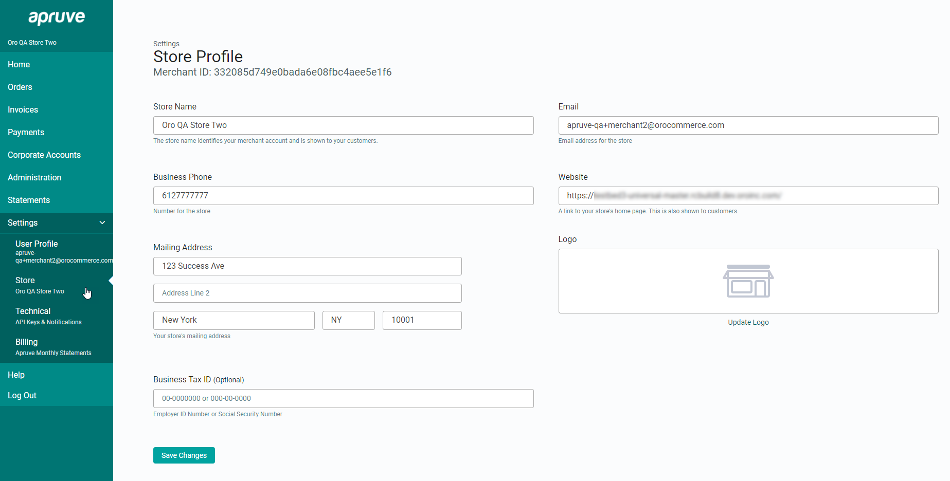Viewport: 950px width, 481px height.
Task: Select Store settings submenu item
Action: (x=57, y=285)
